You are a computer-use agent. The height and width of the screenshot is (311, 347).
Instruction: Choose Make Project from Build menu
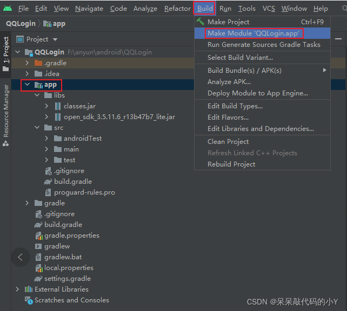tap(262, 22)
